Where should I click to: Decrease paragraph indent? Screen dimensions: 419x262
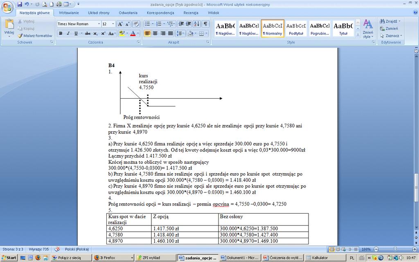click(181, 24)
